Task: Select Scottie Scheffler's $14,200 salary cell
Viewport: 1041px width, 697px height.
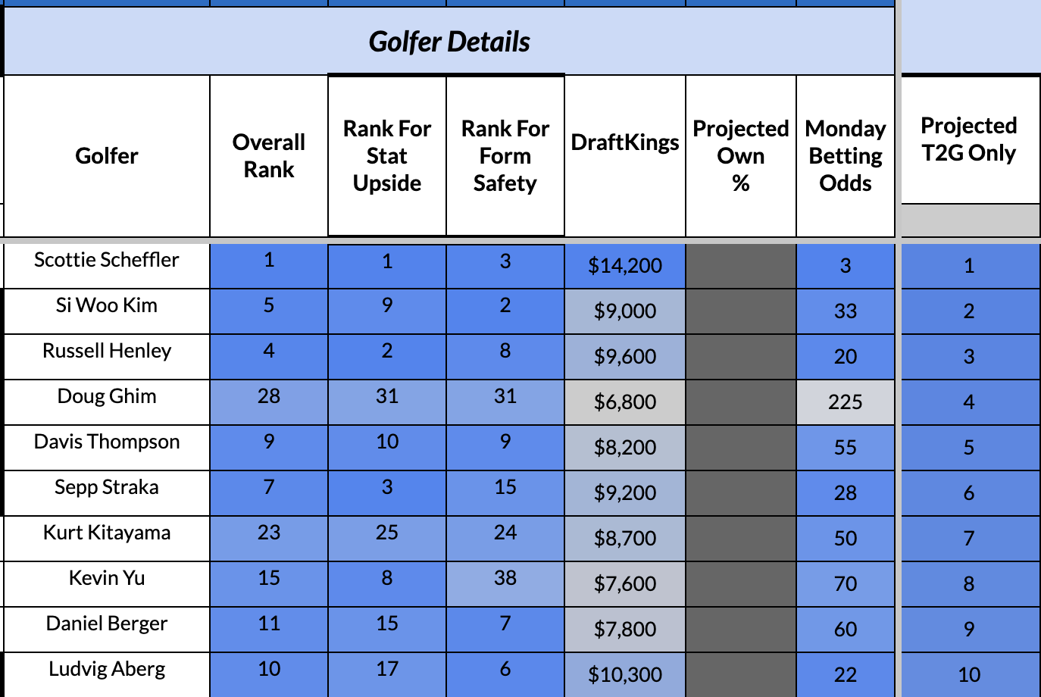Action: point(625,266)
